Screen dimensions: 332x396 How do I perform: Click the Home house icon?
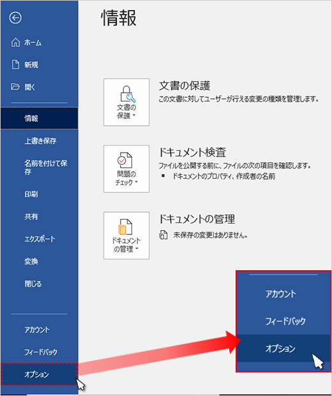tap(15, 42)
